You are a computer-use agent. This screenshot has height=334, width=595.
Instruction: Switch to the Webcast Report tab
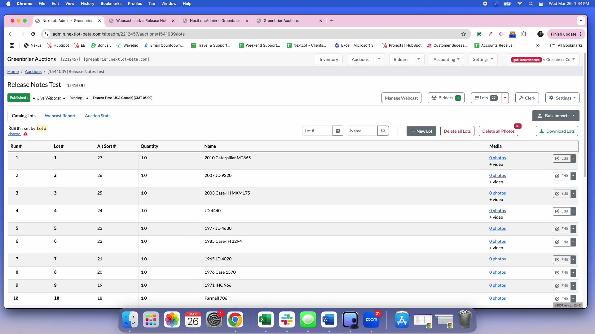click(60, 116)
